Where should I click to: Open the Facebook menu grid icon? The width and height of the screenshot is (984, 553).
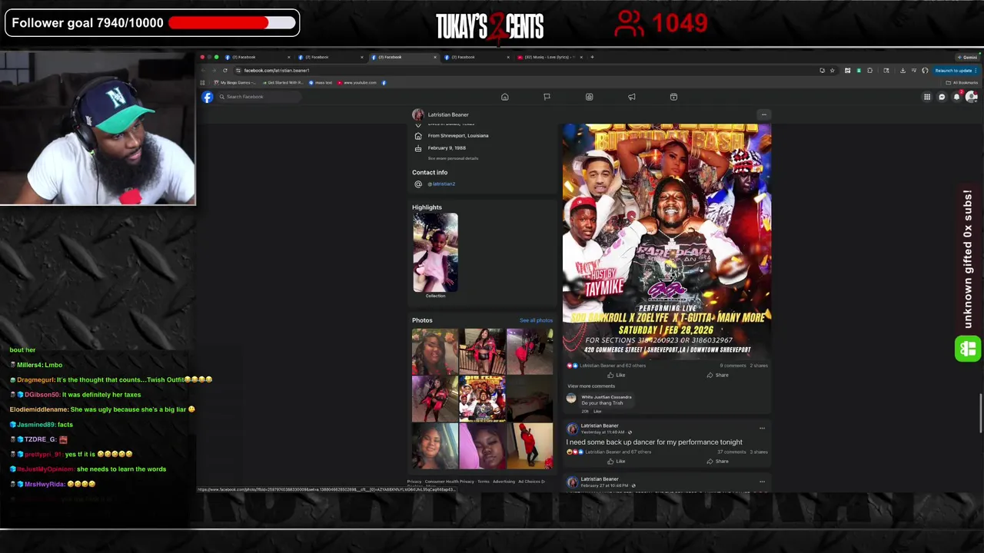(x=927, y=97)
